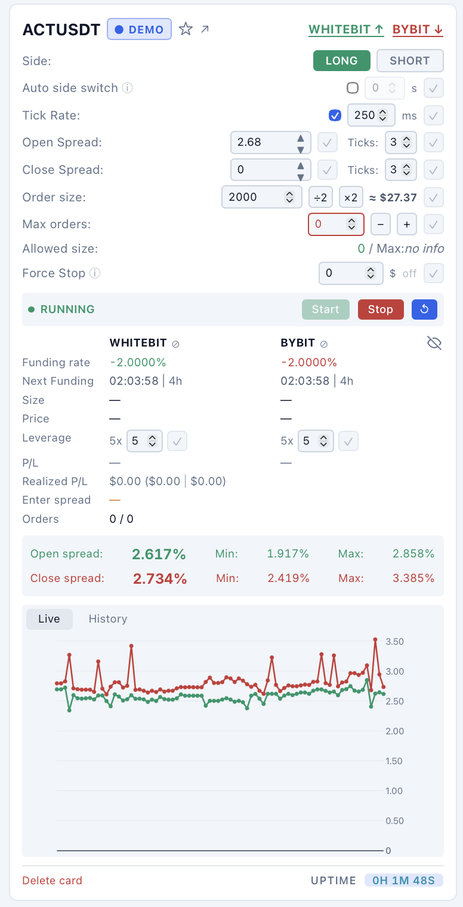Image resolution: width=463 pixels, height=907 pixels.
Task: Confirm Force Stop checkmark
Action: click(x=434, y=274)
